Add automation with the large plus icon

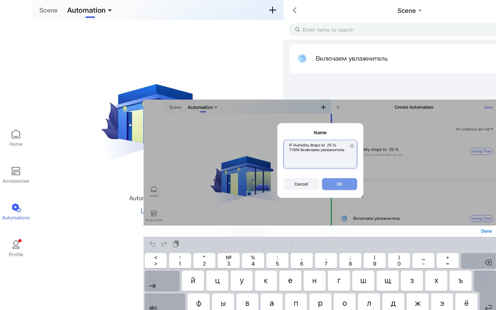tap(273, 10)
